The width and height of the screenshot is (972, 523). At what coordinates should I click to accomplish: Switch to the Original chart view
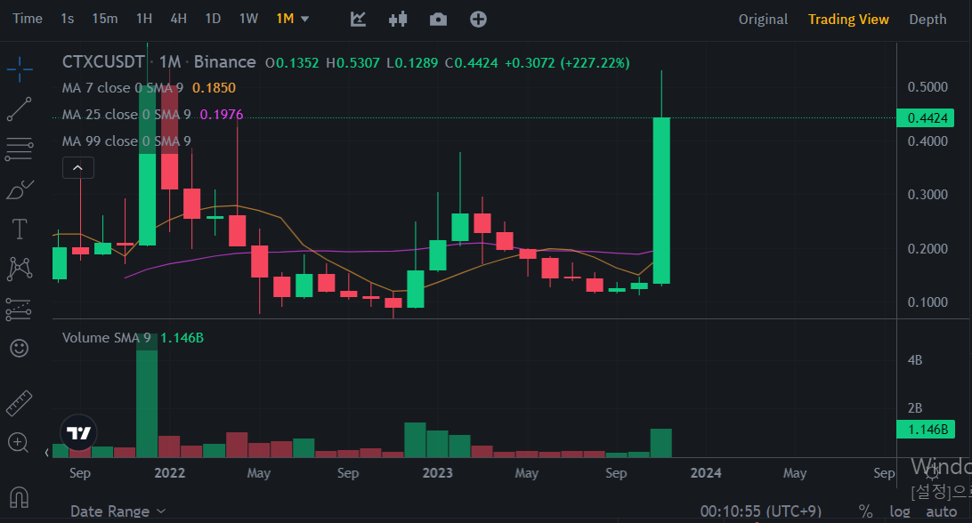[763, 20]
